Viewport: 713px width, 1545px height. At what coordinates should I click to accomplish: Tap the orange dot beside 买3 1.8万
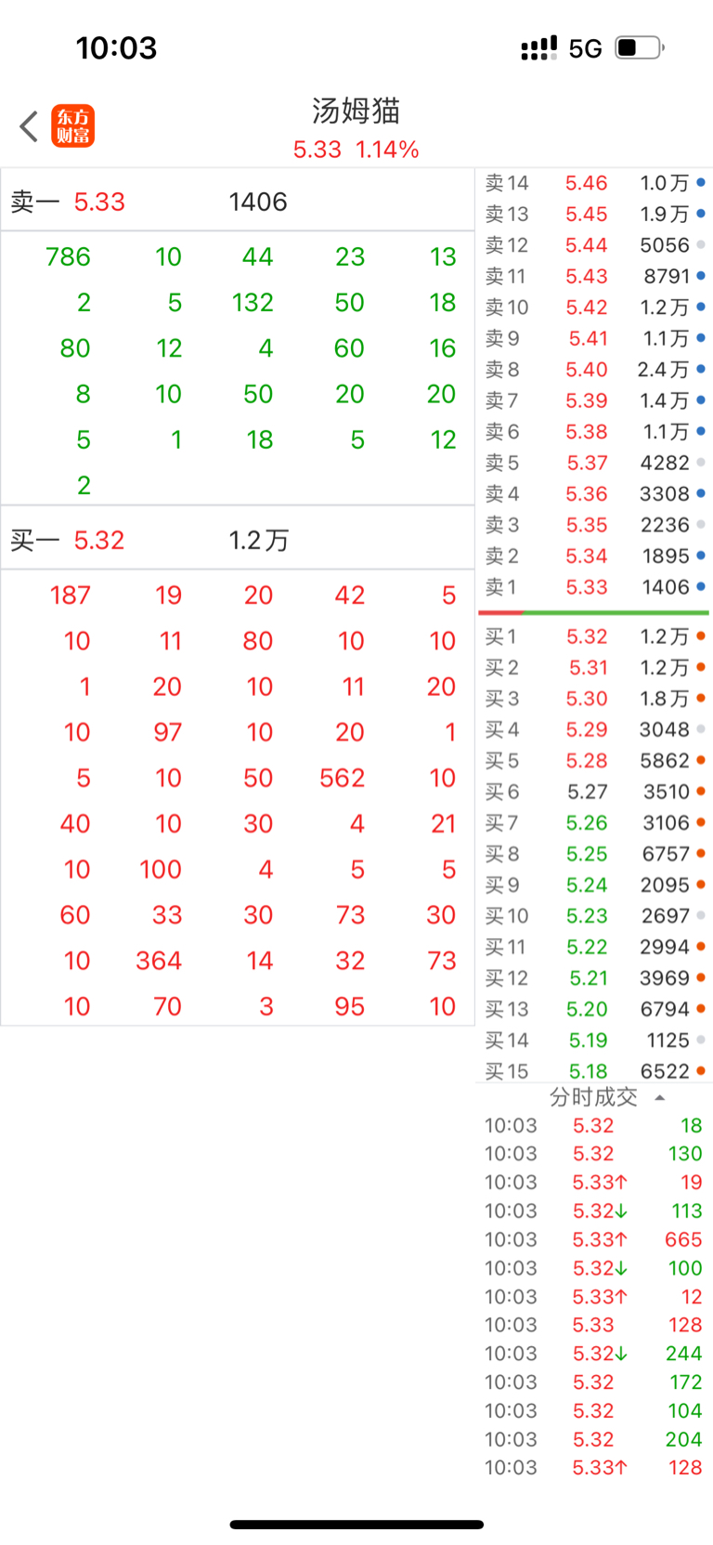(701, 698)
